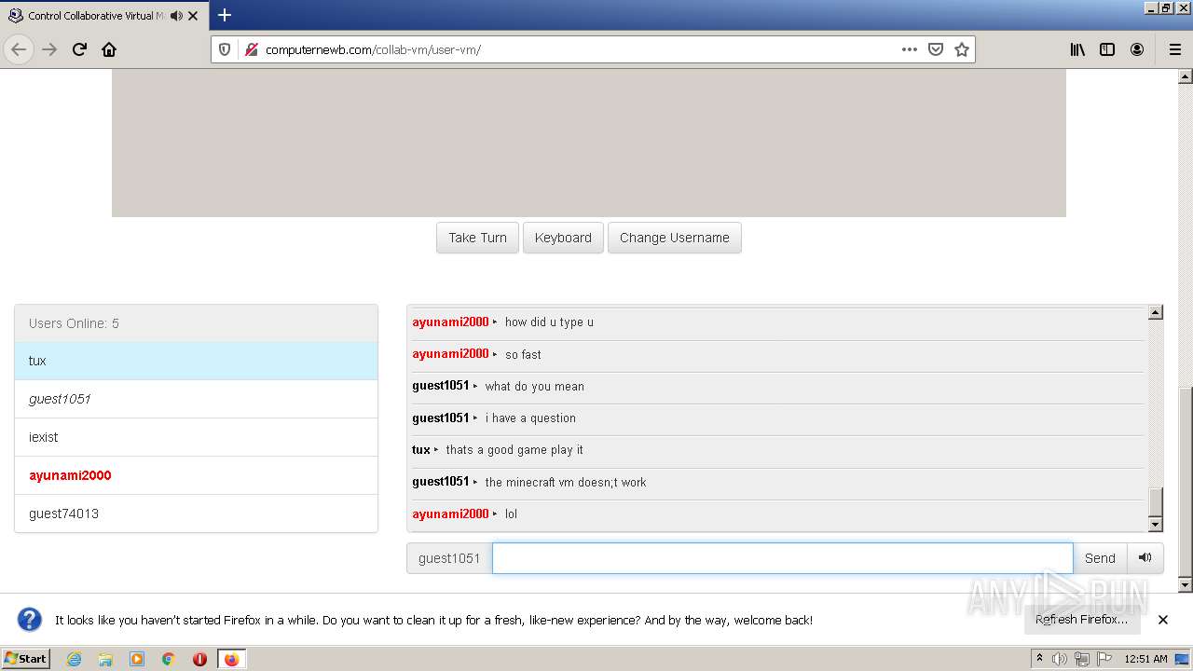
Task: Click chat message 'i have a question'
Action: [x=530, y=418]
